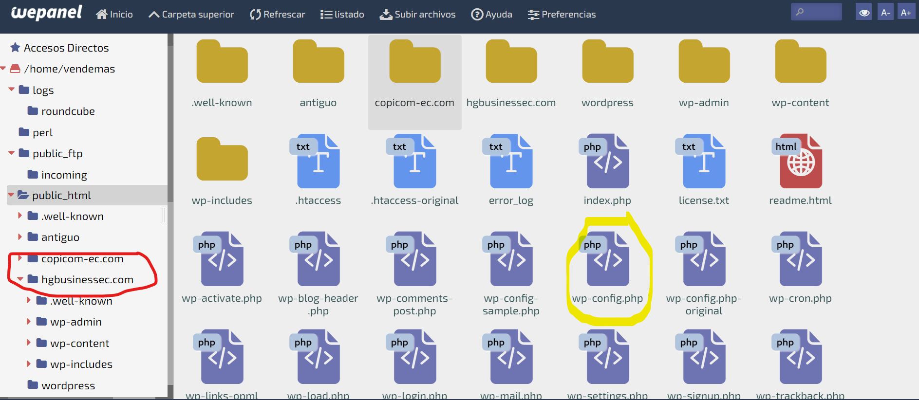Go to Inicio in the top toolbar
Viewport: 919px width, 400px height.
click(114, 14)
